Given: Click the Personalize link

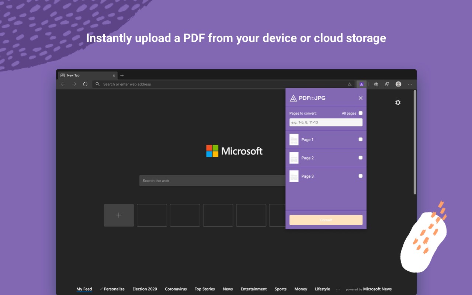Looking at the screenshot, I should [x=114, y=289].
